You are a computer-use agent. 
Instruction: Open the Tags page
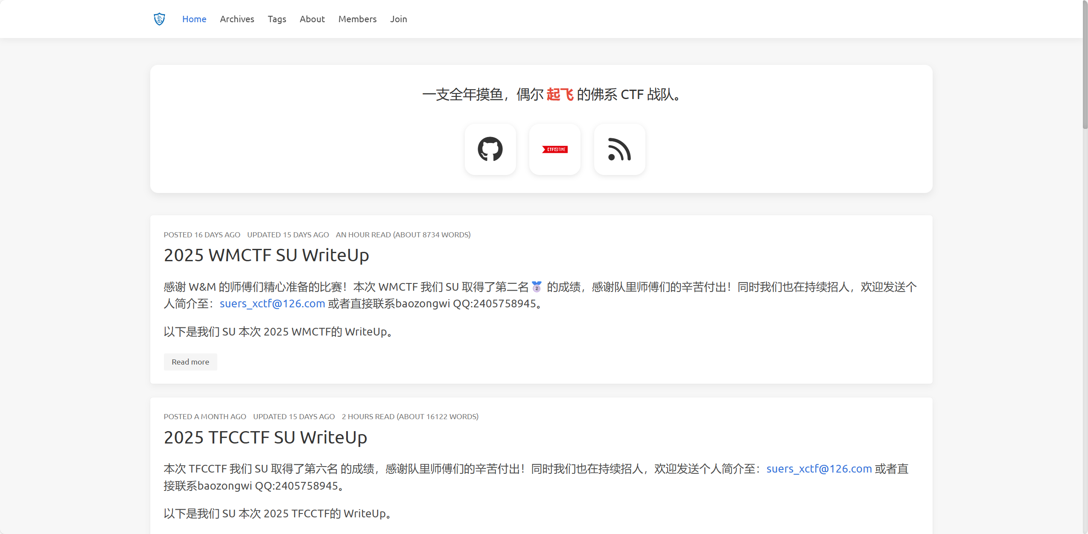[277, 19]
